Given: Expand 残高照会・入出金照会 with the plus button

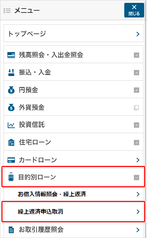Looking at the screenshot, I should pos(136,55).
